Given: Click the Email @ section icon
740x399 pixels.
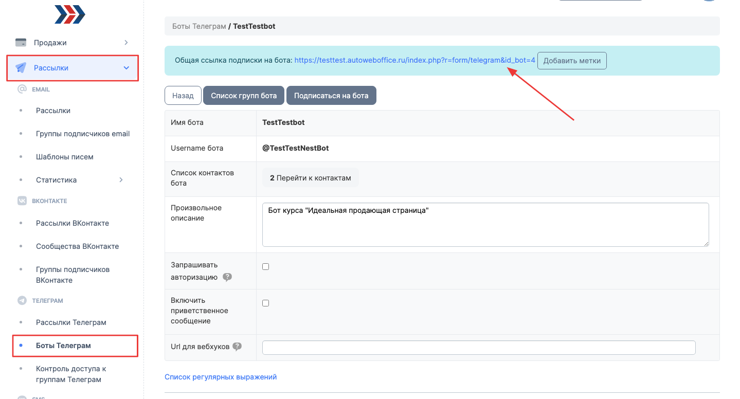Looking at the screenshot, I should pyautogui.click(x=22, y=89).
